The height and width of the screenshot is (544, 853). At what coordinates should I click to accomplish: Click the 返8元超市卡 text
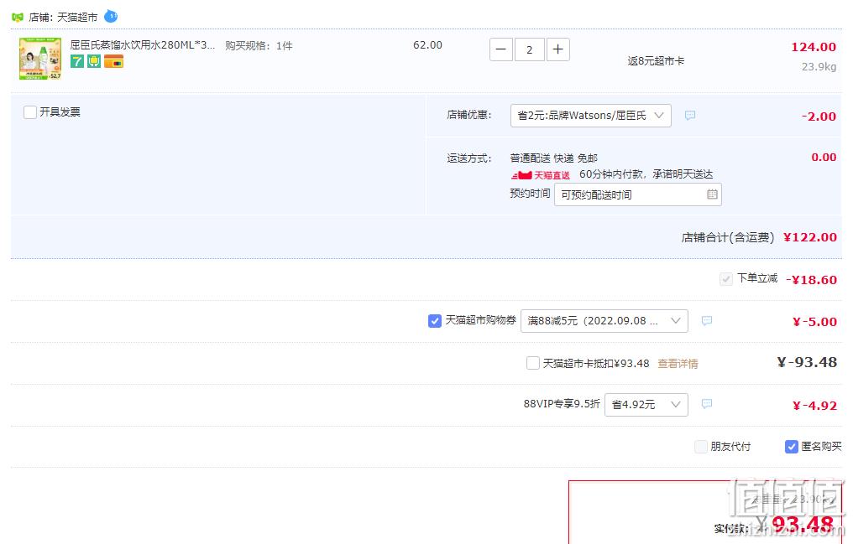point(656,61)
